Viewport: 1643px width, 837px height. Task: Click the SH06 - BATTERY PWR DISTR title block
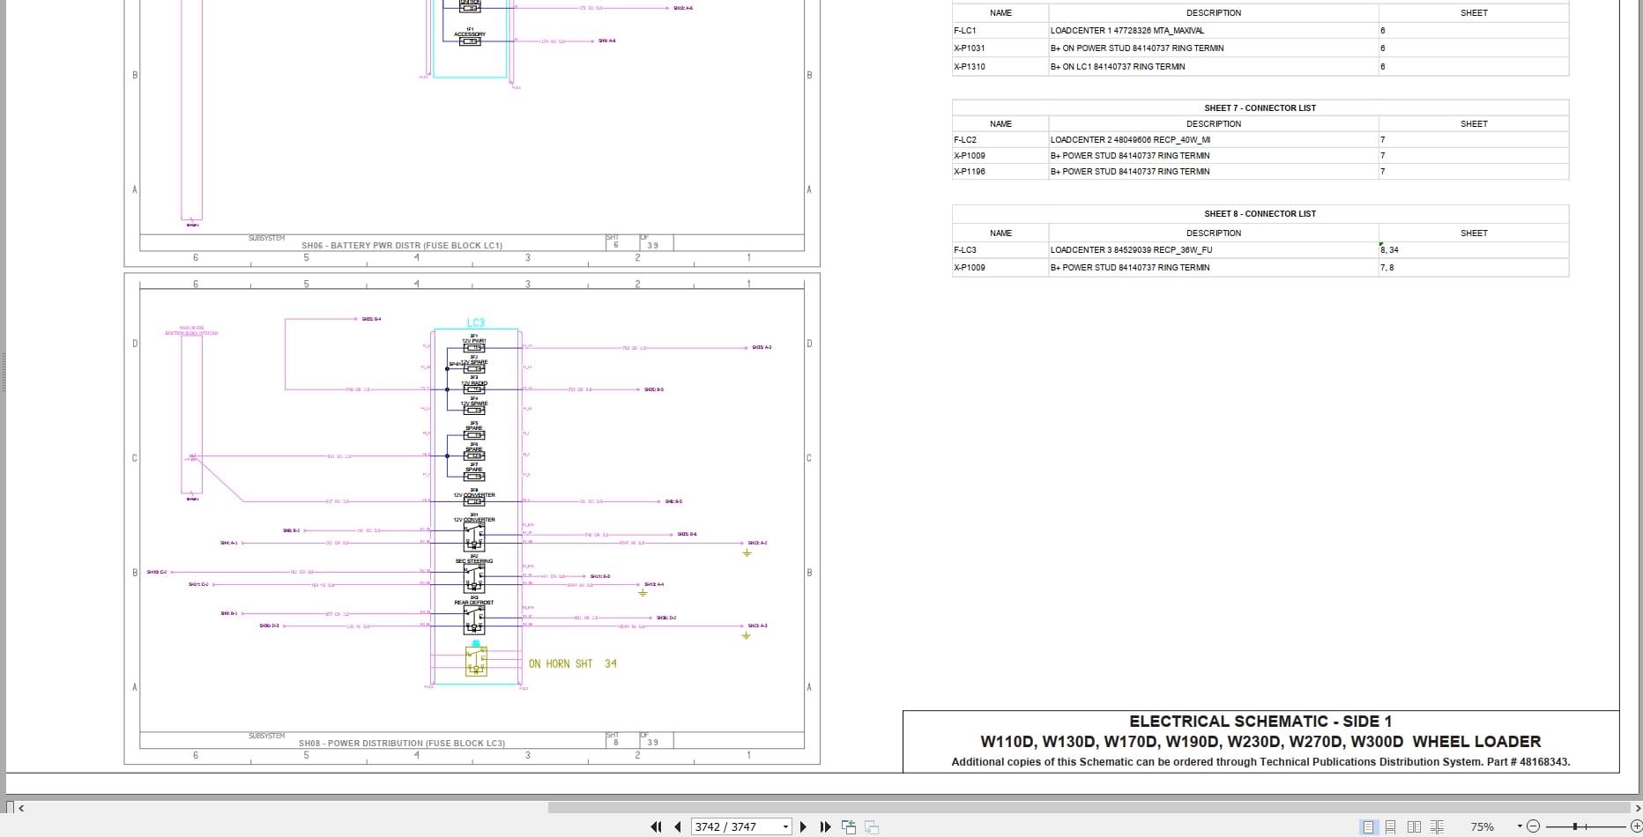402,245
